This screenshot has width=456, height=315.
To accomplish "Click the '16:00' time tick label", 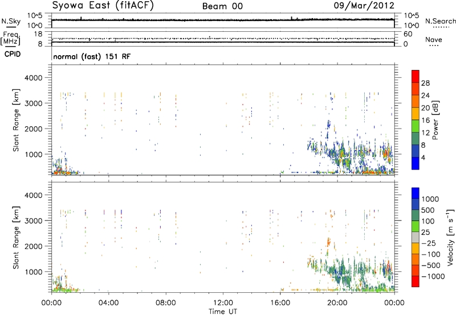I will (280, 303).
